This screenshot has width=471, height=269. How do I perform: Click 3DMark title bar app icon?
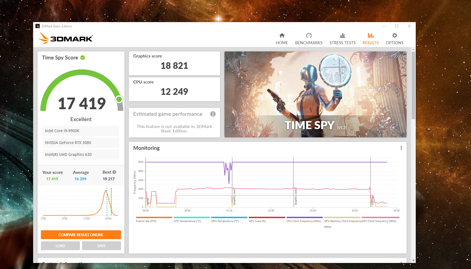(38, 26)
